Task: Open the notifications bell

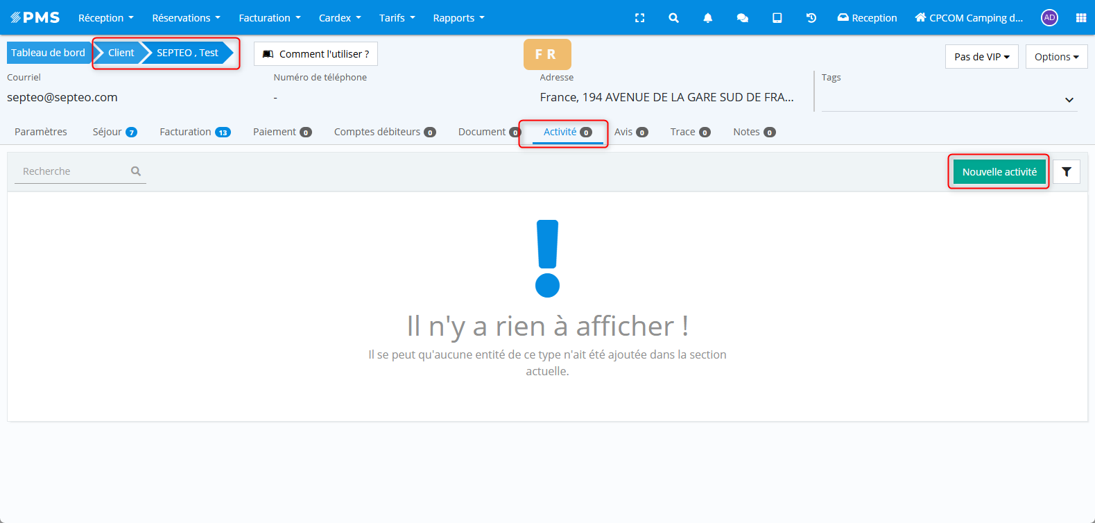Action: [x=707, y=18]
